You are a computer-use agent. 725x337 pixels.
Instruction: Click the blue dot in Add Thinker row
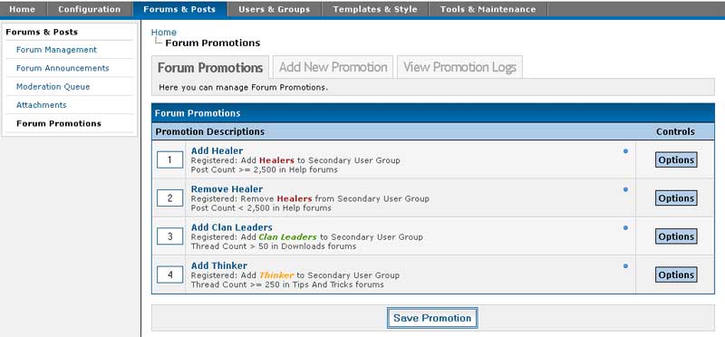click(625, 266)
